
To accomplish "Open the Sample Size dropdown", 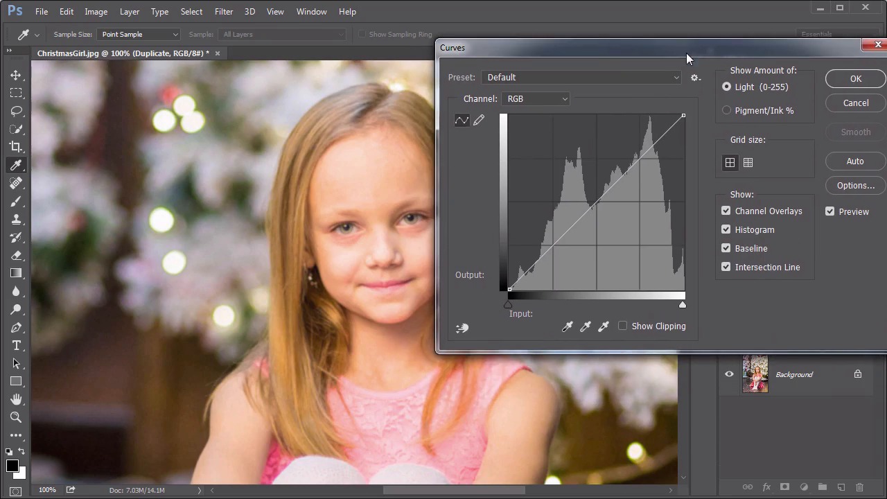I will tap(139, 34).
